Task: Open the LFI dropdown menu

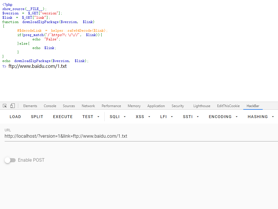Action: (x=167, y=117)
